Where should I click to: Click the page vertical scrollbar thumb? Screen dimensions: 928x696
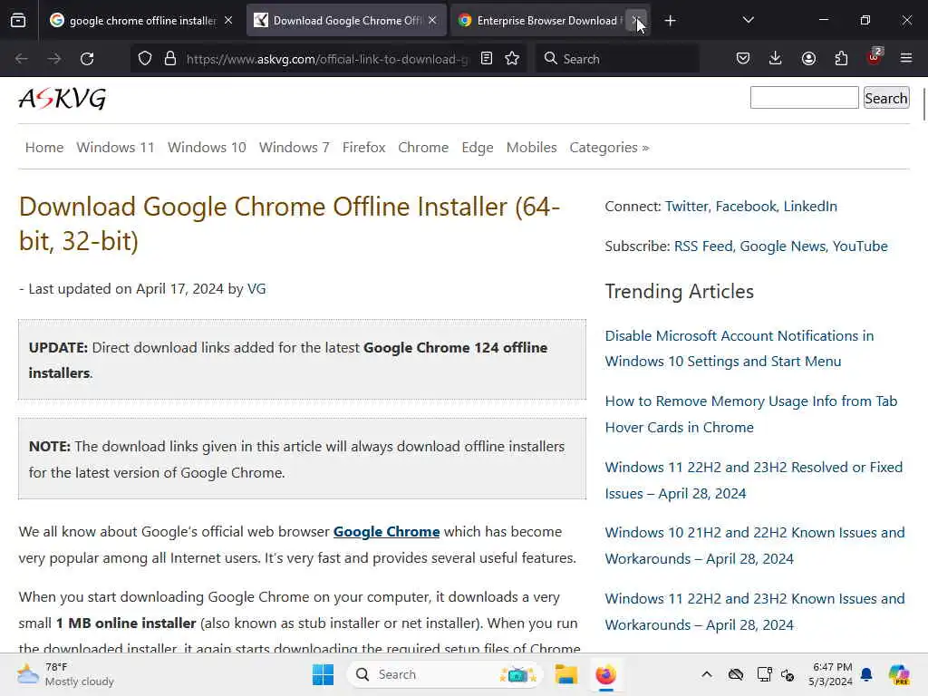(x=923, y=105)
